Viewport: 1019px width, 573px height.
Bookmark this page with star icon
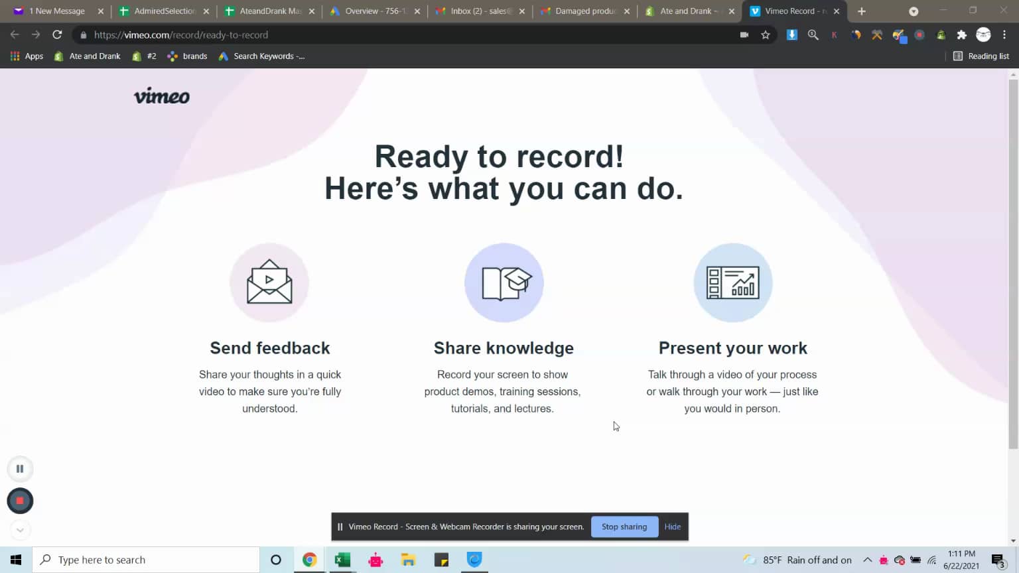point(766,34)
